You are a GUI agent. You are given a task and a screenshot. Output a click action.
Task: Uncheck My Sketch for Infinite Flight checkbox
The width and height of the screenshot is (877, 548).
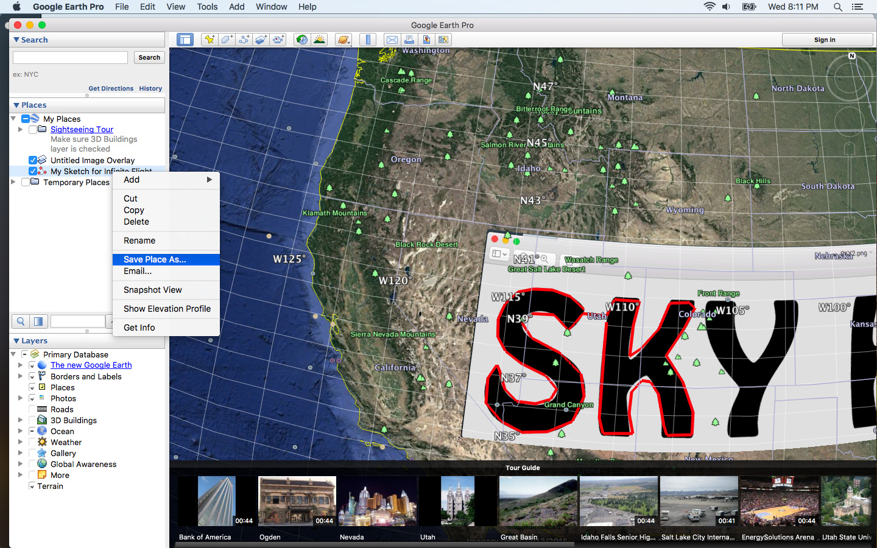tap(33, 171)
